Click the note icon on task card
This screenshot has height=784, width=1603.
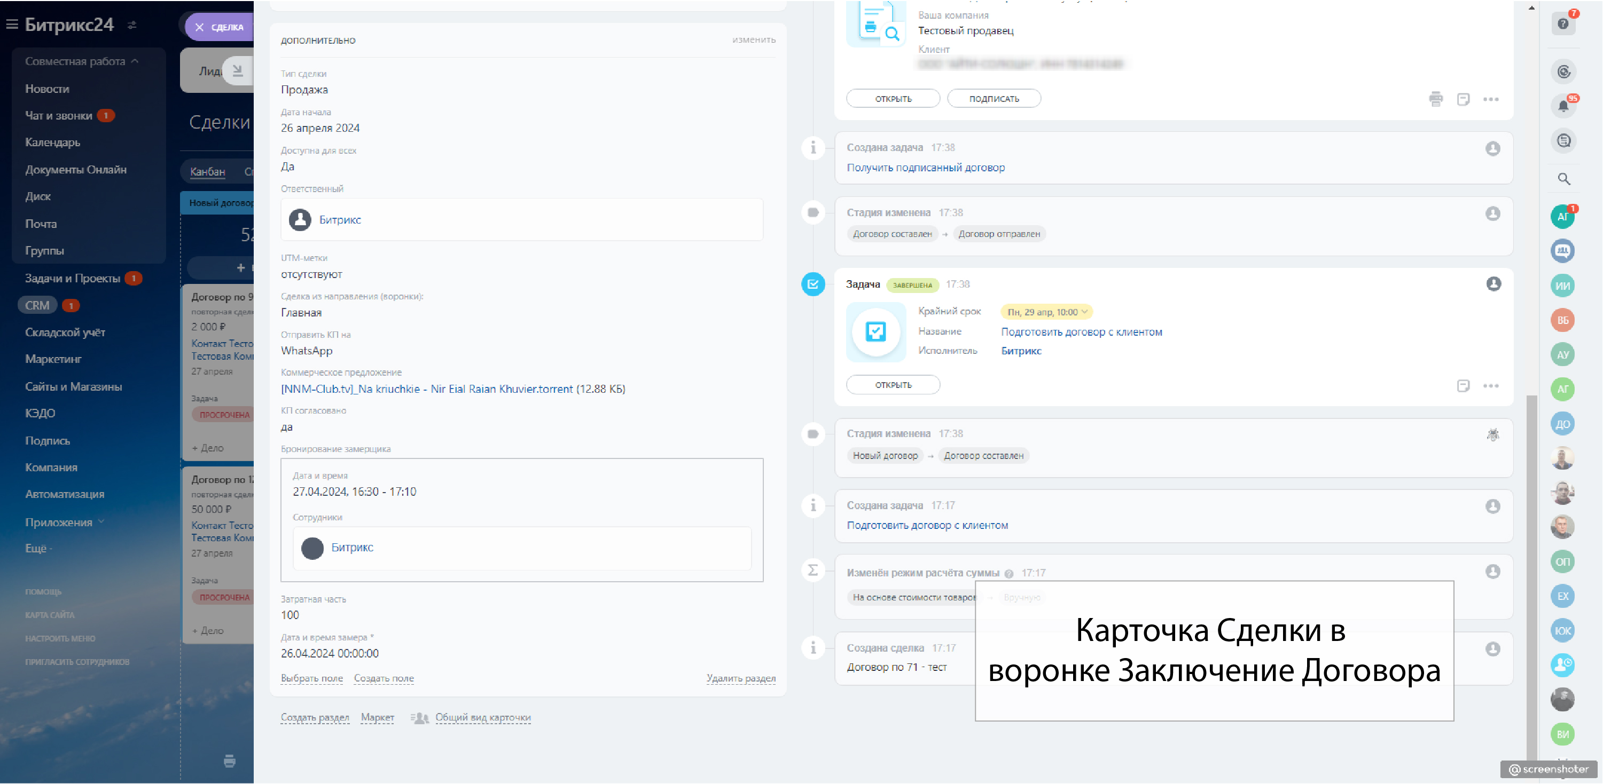(x=1463, y=386)
